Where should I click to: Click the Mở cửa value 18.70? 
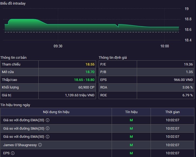(90, 72)
